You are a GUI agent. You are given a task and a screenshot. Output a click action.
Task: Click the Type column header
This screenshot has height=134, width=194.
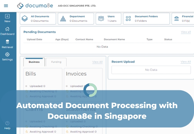[150, 39]
